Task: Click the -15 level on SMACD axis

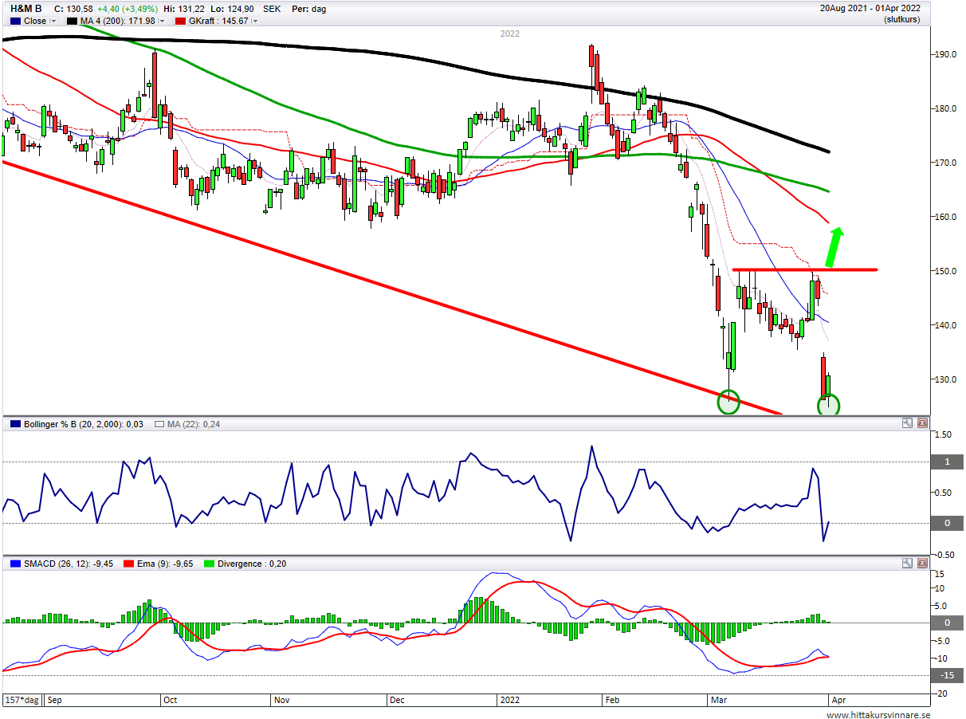Action: [x=947, y=675]
